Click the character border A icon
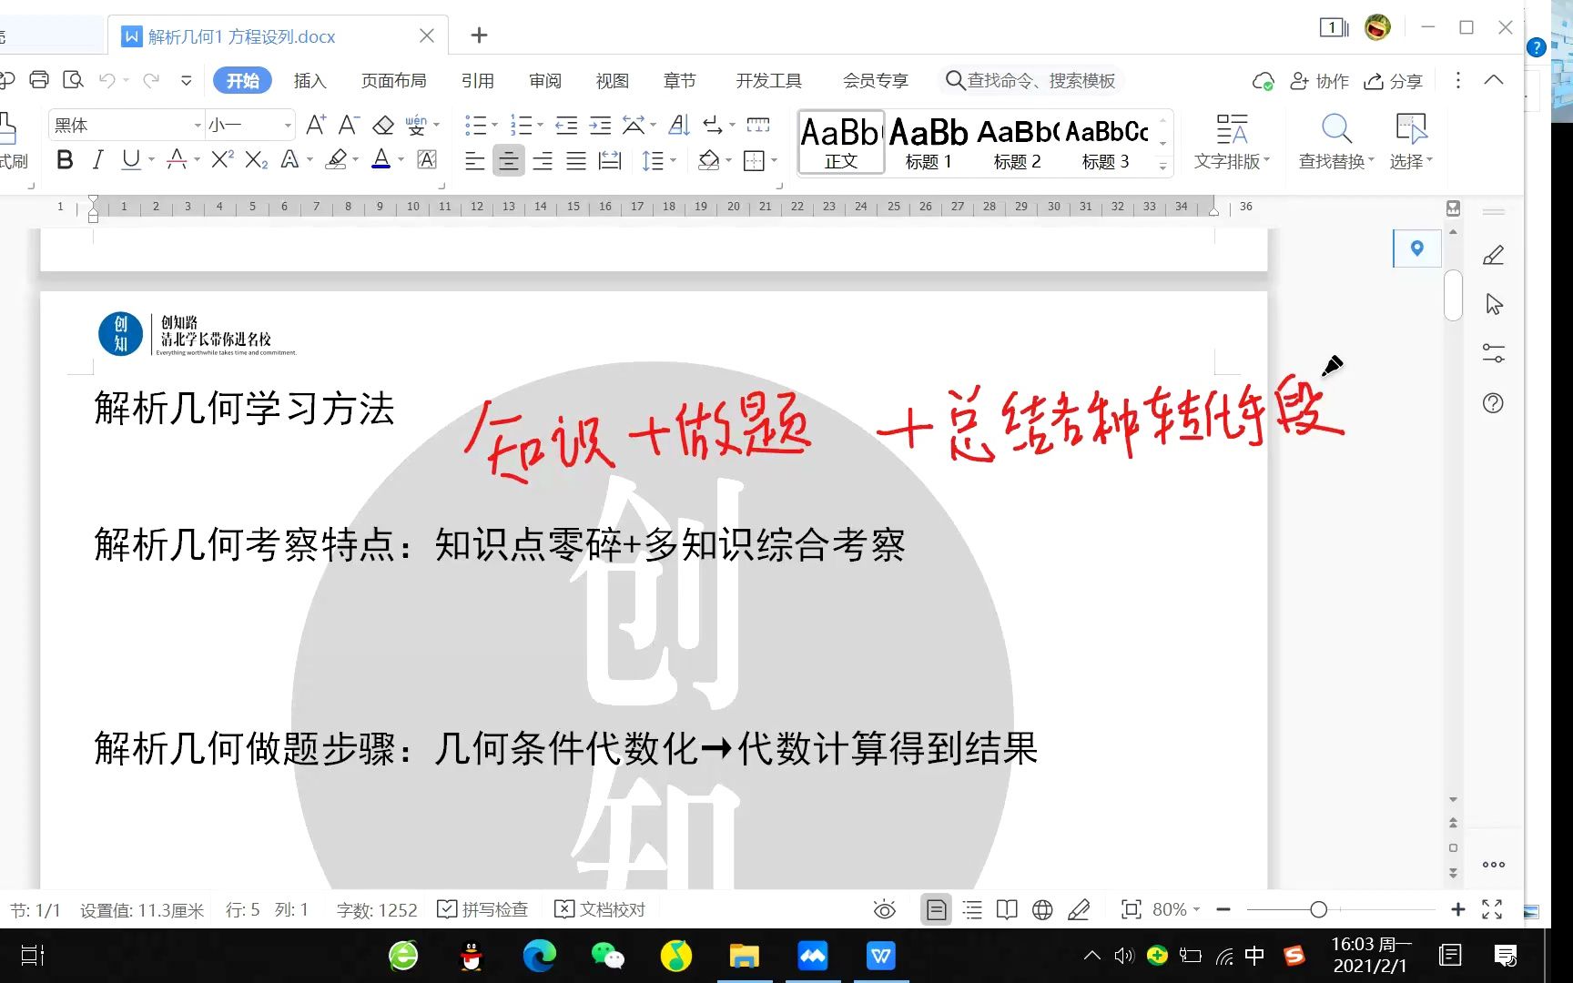The width and height of the screenshot is (1573, 983). 426,160
